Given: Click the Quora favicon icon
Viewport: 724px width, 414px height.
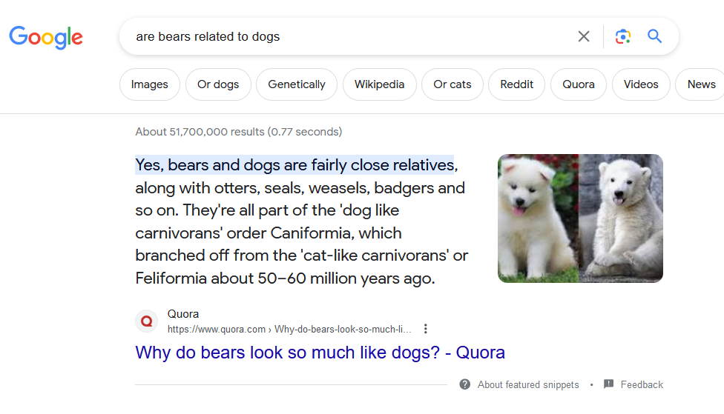Looking at the screenshot, I should pyautogui.click(x=147, y=321).
